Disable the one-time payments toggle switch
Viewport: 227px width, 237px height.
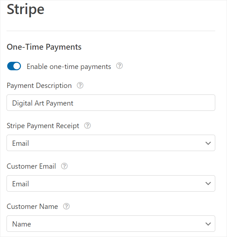click(x=14, y=66)
